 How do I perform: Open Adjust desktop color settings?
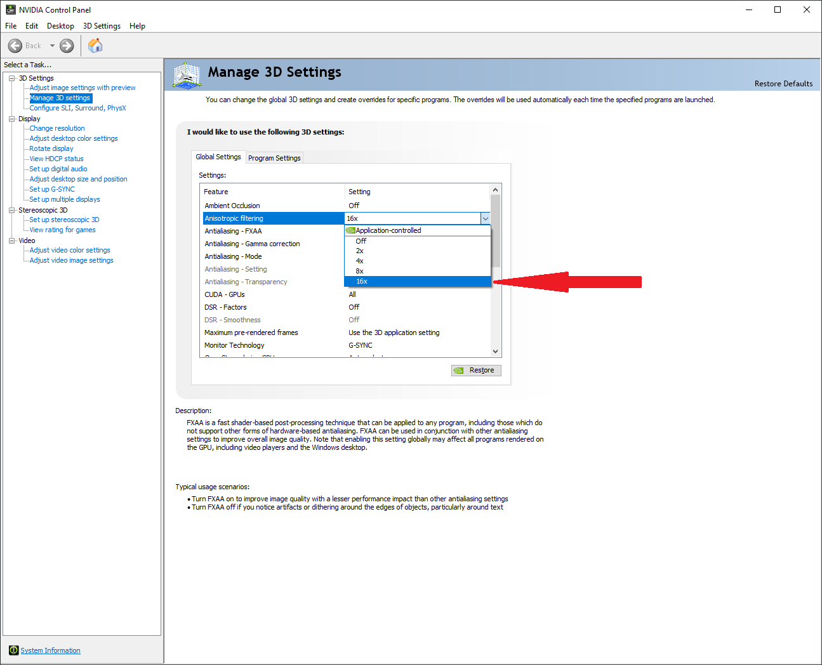pos(74,138)
